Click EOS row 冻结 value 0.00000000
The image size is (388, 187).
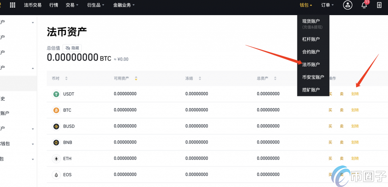click(197, 175)
